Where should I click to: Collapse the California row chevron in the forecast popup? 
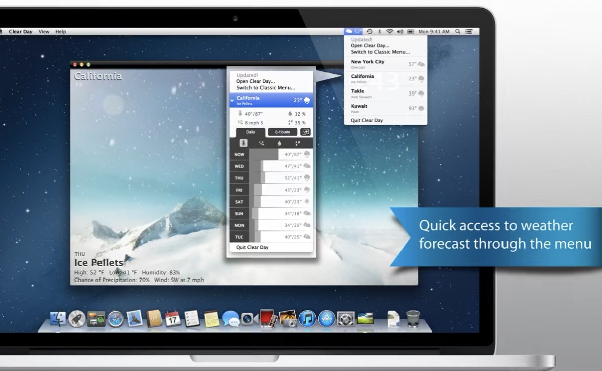point(232,100)
